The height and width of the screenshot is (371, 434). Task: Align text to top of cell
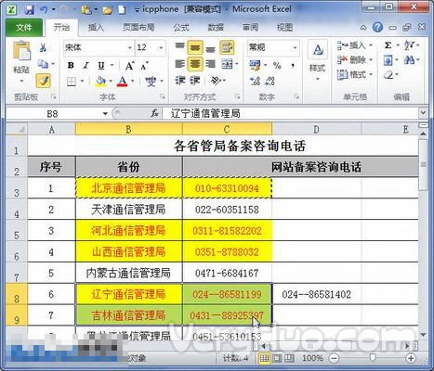tap(179, 46)
